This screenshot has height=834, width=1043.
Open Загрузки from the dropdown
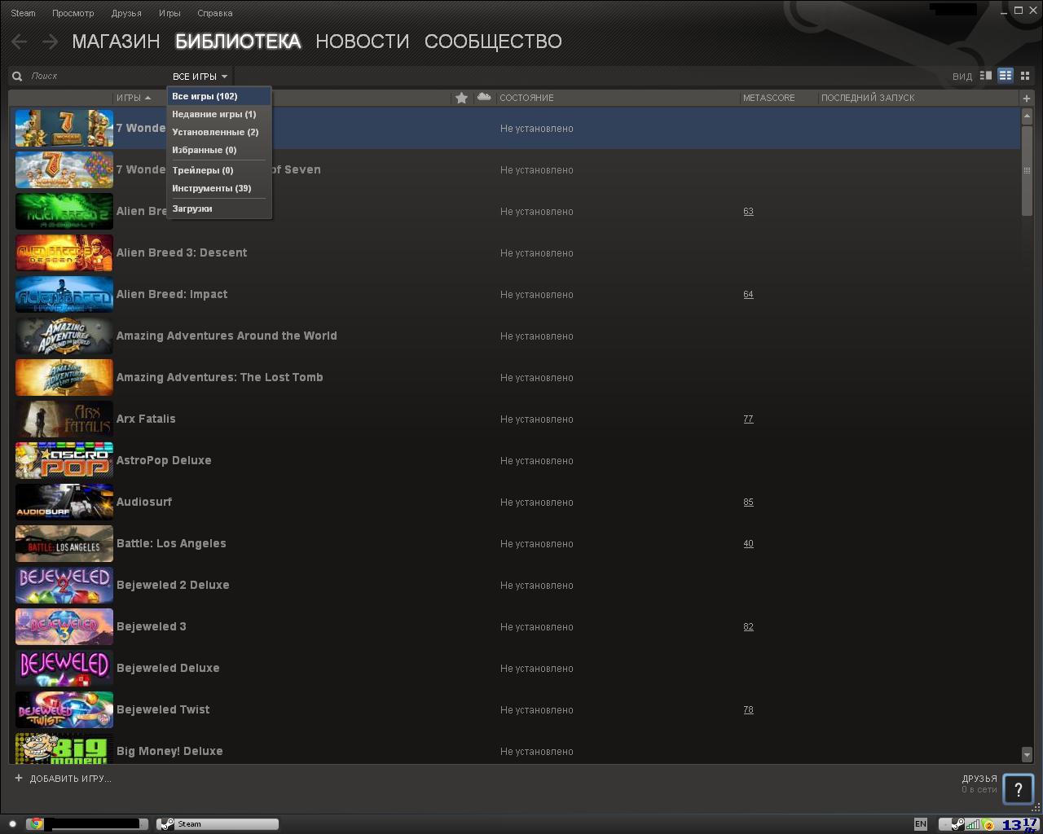[218, 208]
